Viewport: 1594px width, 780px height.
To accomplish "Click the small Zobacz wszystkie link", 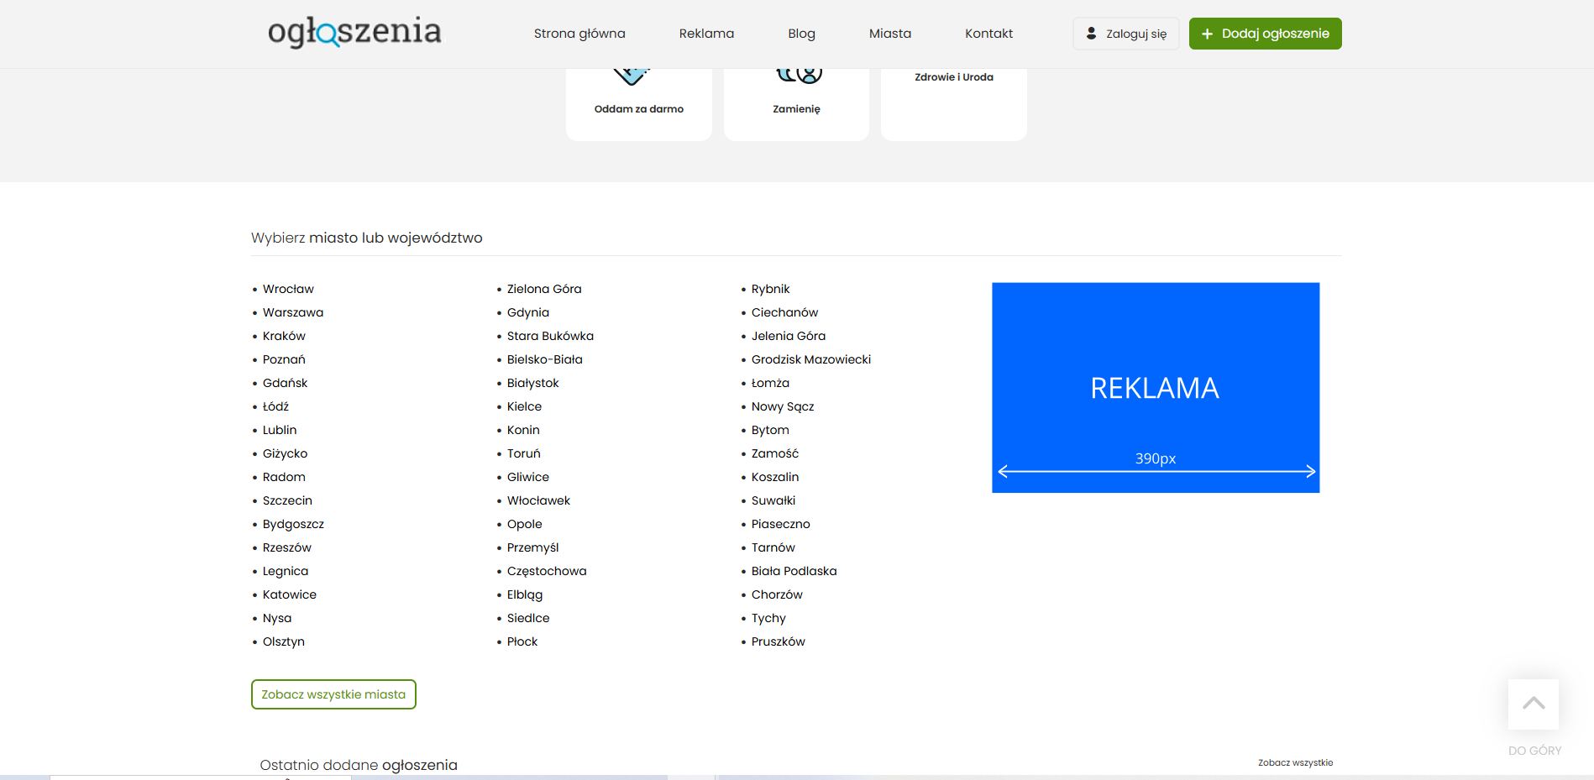I will (x=1295, y=762).
